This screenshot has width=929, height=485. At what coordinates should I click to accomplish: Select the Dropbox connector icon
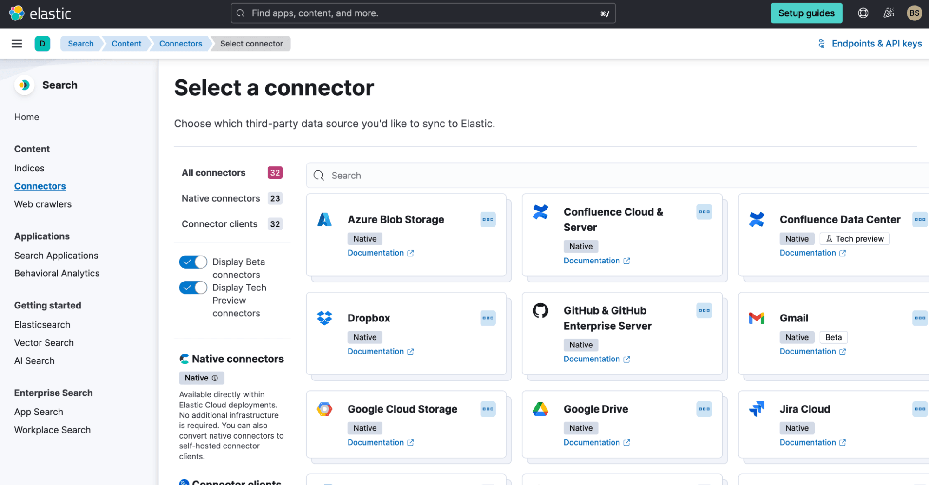tap(325, 318)
